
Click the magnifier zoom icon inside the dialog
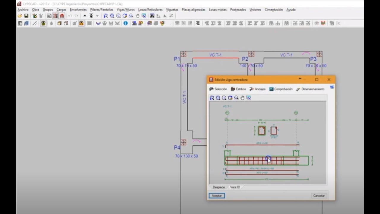click(236, 98)
